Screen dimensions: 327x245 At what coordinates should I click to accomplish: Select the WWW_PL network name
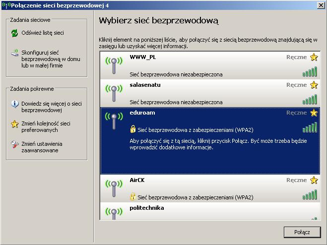point(142,57)
